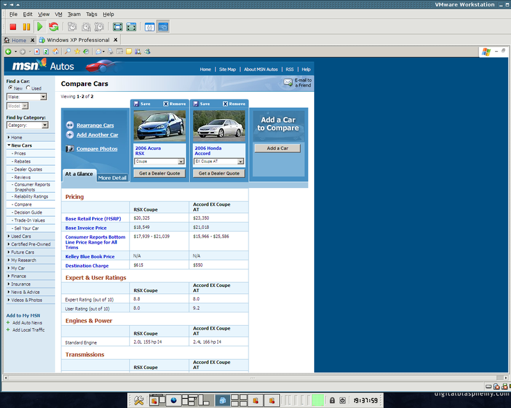Open the Base Retail Price (MSRP) link
This screenshot has height=408, width=511.
93,219
